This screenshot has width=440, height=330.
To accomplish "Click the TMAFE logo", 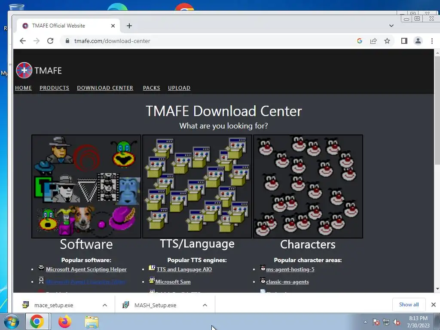I will click(x=39, y=70).
